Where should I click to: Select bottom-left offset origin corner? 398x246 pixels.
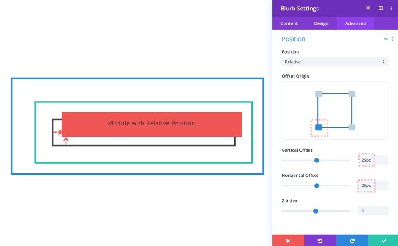coord(318,127)
